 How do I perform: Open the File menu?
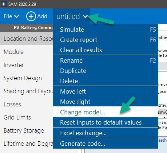tap(11, 16)
